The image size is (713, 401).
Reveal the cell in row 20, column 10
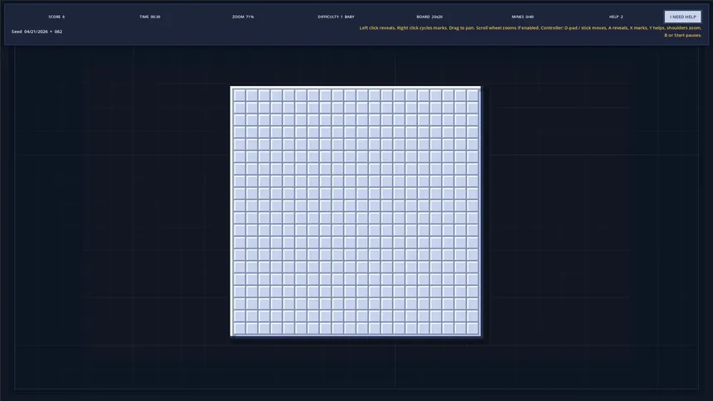(x=350, y=328)
